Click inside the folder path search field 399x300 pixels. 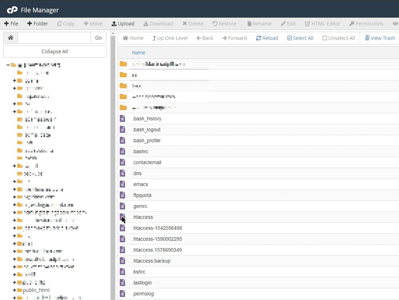tap(54, 37)
